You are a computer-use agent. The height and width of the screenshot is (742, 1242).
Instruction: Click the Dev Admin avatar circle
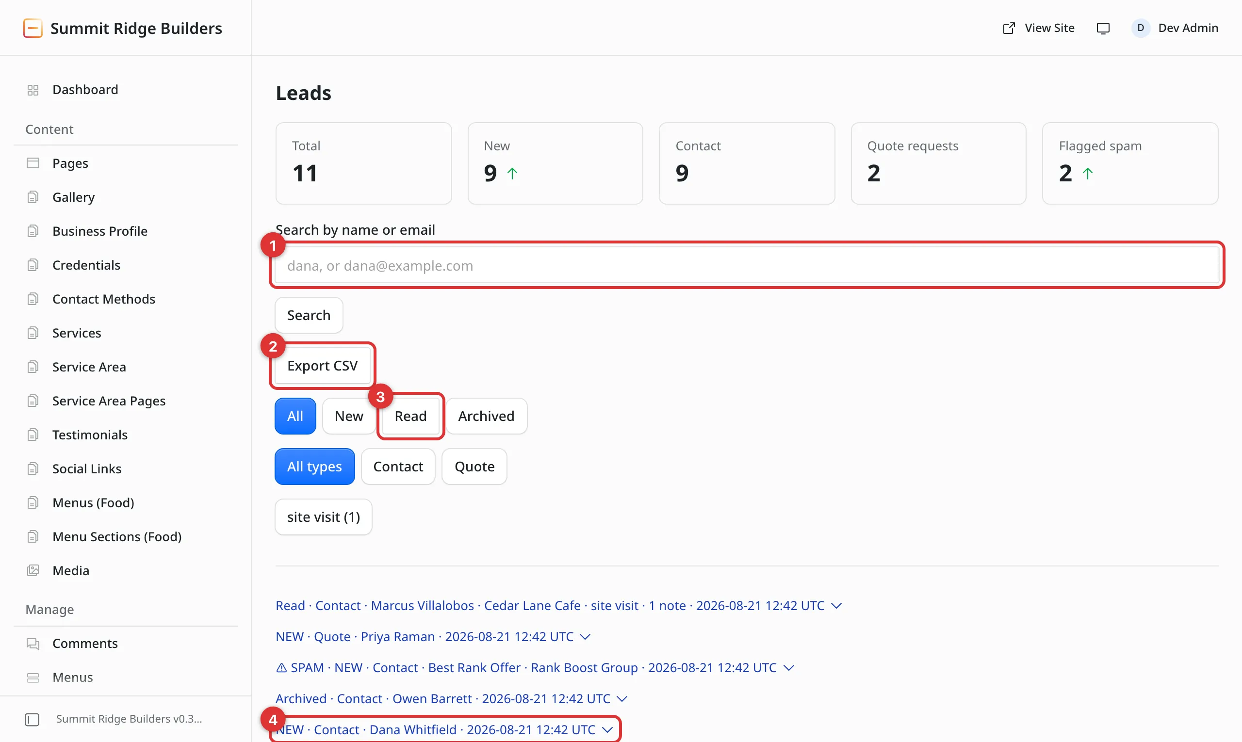[1141, 28]
